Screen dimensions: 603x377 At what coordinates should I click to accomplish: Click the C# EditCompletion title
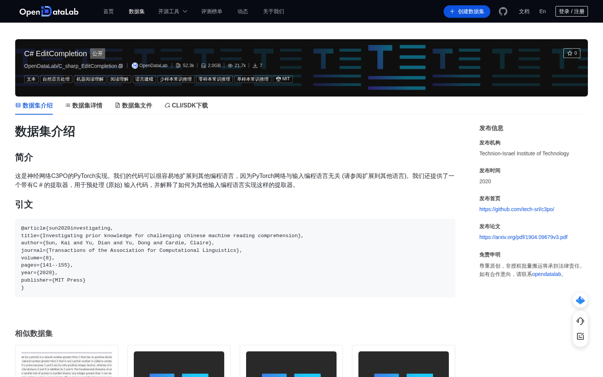coord(55,54)
